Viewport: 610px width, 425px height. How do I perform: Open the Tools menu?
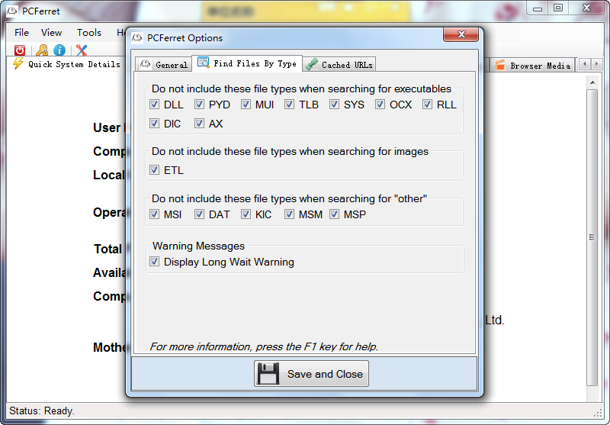[x=88, y=33]
